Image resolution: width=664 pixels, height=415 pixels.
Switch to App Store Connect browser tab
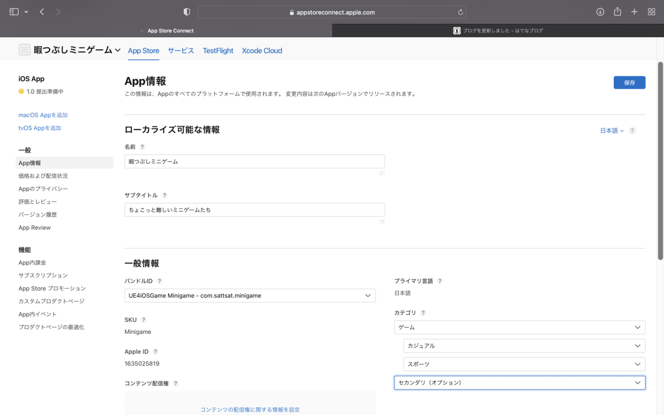pos(166,30)
